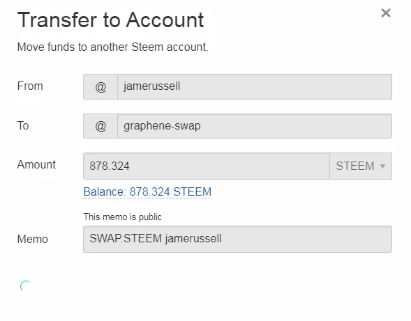The height and width of the screenshot is (321, 411).
Task: Click the Balance: 878.324 STEEM link
Action: [x=147, y=192]
